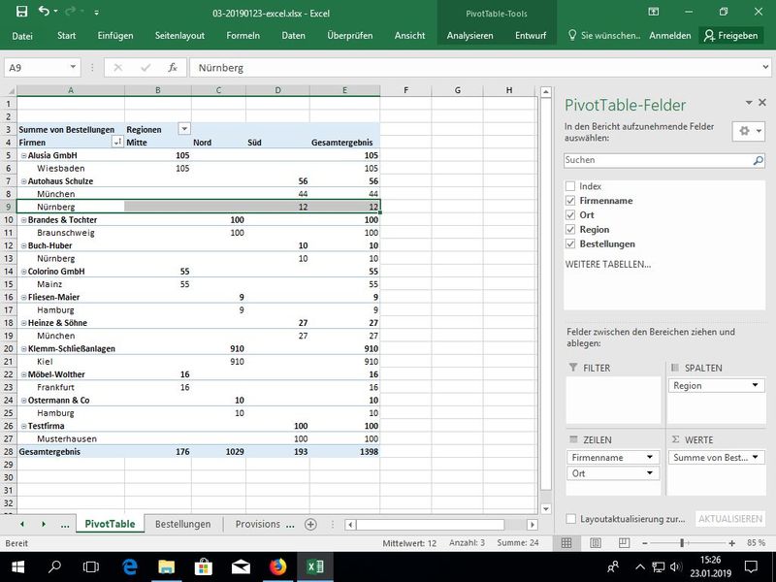The image size is (776, 582).
Task: Switch to the Bestellungen sheet tab
Action: [x=183, y=524]
